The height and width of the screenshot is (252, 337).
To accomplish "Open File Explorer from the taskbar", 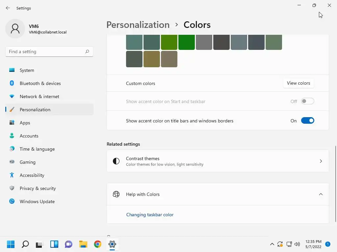I will pos(83,244).
